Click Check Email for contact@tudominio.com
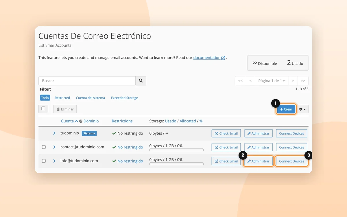Screen dimensions: 347x217 (x=226, y=147)
